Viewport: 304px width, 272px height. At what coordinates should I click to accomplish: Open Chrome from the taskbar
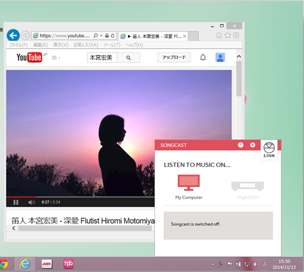click(3, 264)
